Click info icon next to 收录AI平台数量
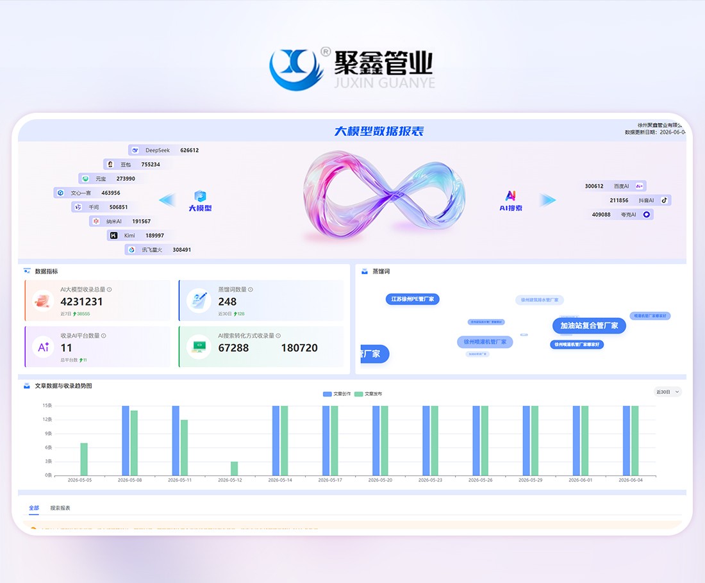 (104, 336)
